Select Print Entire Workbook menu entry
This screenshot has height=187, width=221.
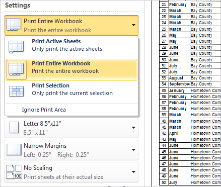(71, 70)
